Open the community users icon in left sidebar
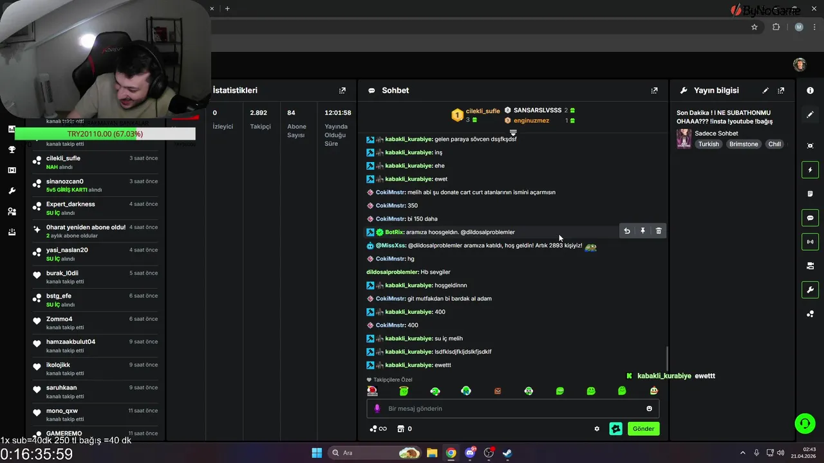The width and height of the screenshot is (824, 463). tap(12, 212)
